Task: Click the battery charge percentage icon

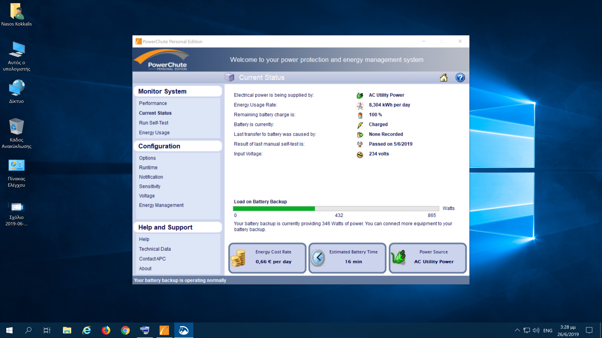Action: coord(360,115)
